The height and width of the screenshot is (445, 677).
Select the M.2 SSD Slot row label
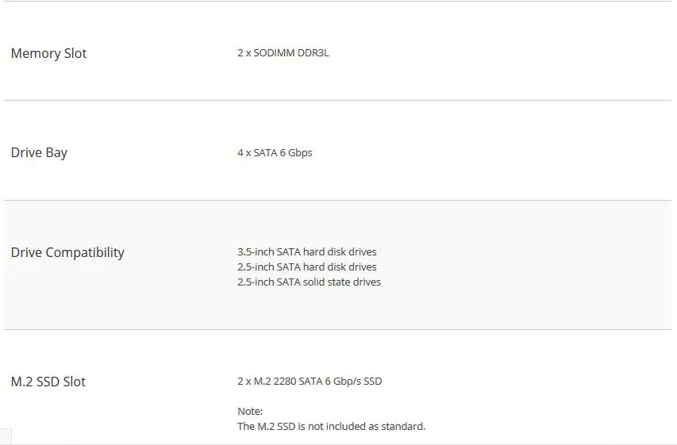[x=48, y=382]
